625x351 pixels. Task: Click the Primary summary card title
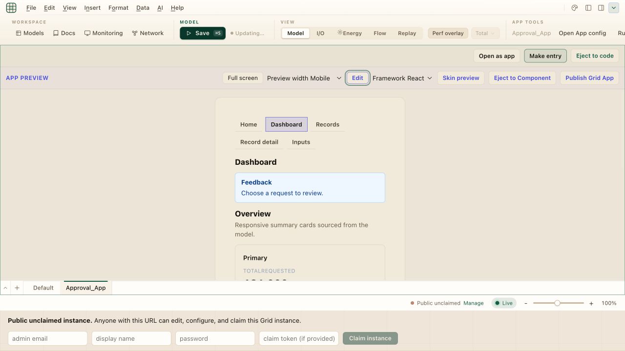click(255, 258)
